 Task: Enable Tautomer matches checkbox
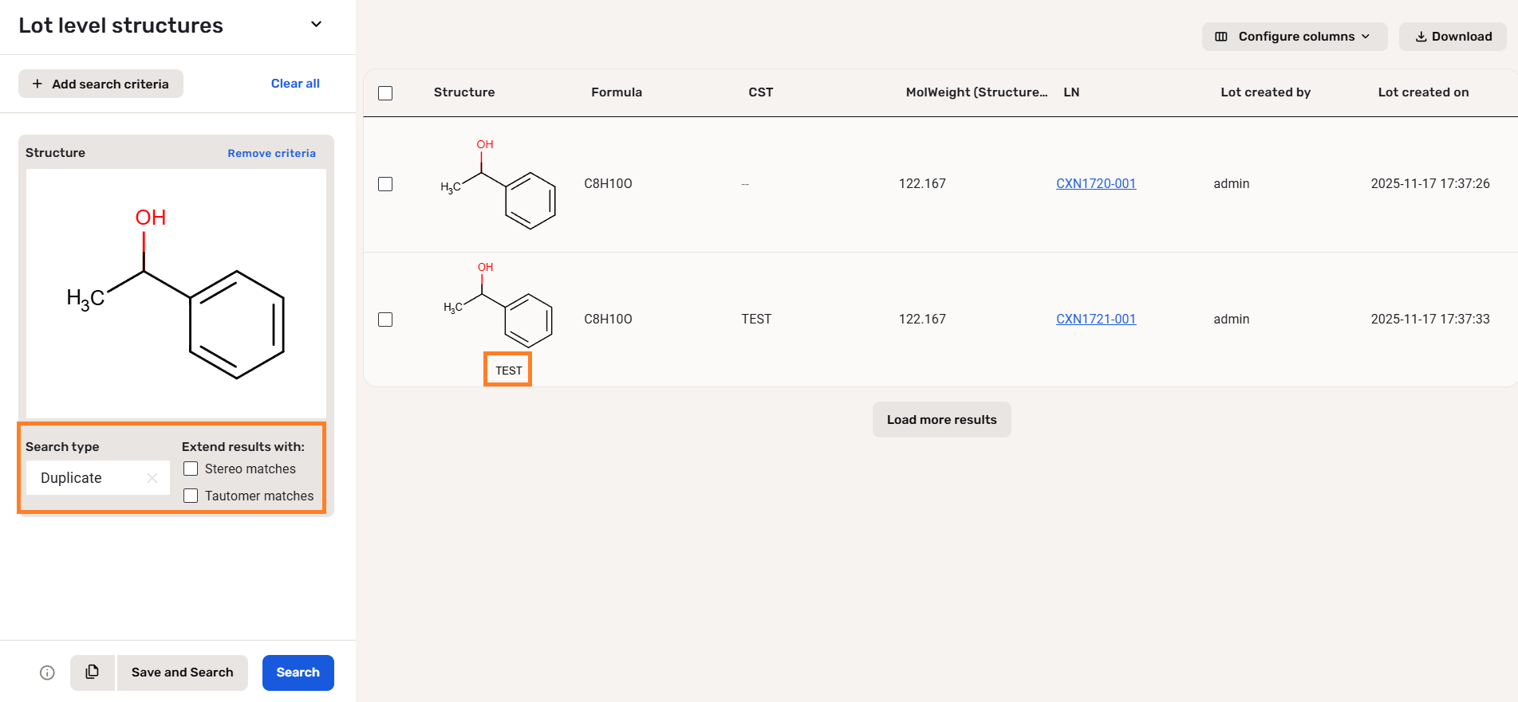pos(191,496)
